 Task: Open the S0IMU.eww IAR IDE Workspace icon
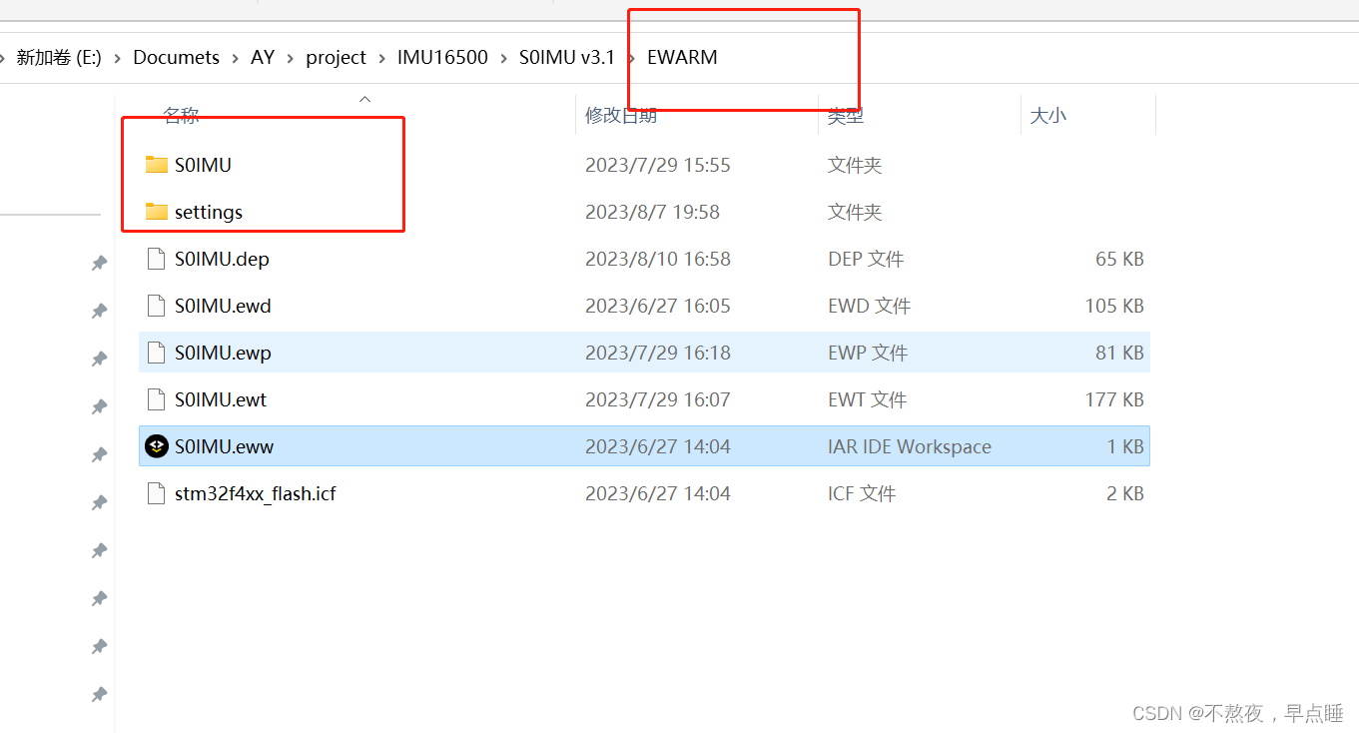(157, 445)
